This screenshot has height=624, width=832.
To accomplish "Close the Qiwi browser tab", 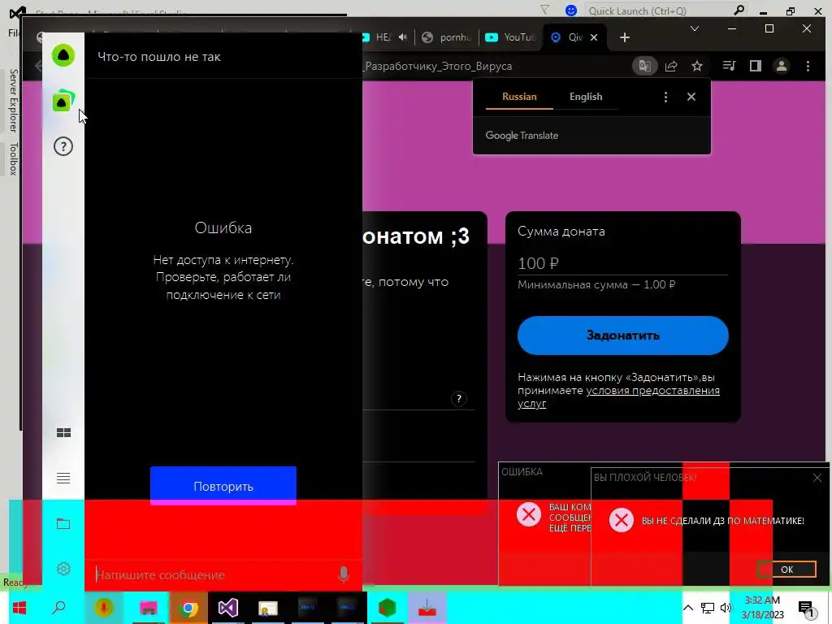I will coord(594,37).
